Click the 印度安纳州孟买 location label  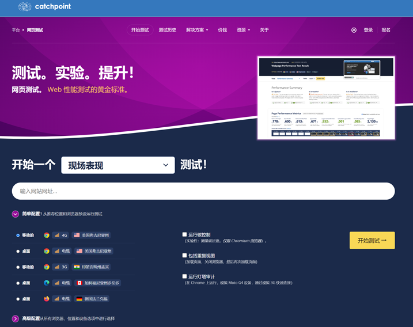coord(95,267)
